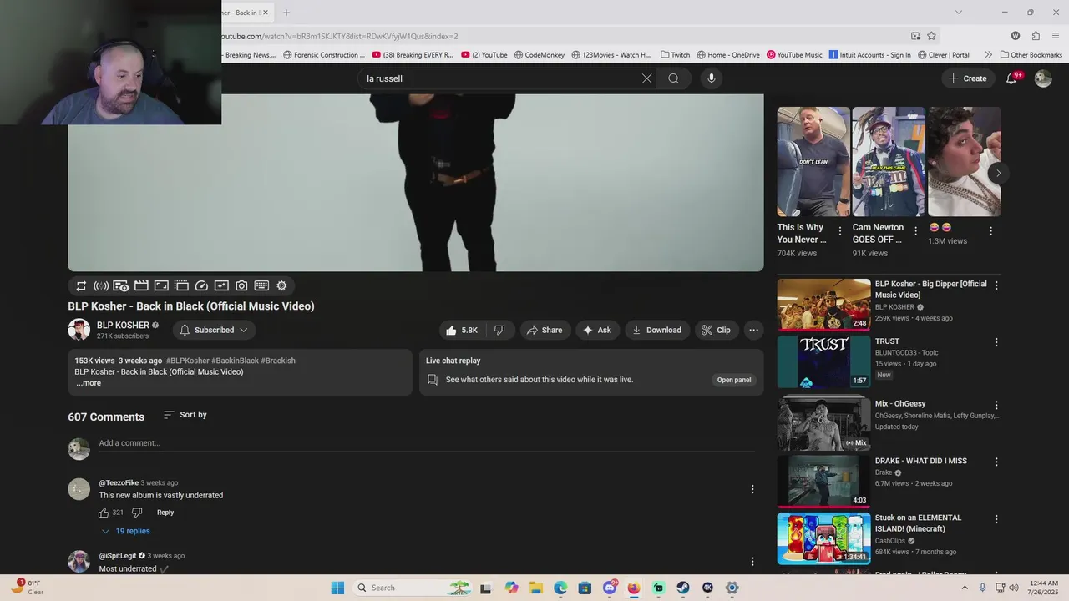Open more options for Big Dipper video
The height and width of the screenshot is (601, 1069).
[x=996, y=285]
